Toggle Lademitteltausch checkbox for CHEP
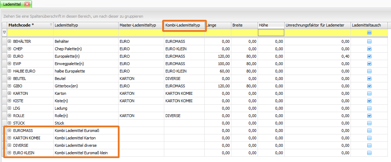Image resolution: width=391 pixels, height=162 pixels. pos(369,49)
